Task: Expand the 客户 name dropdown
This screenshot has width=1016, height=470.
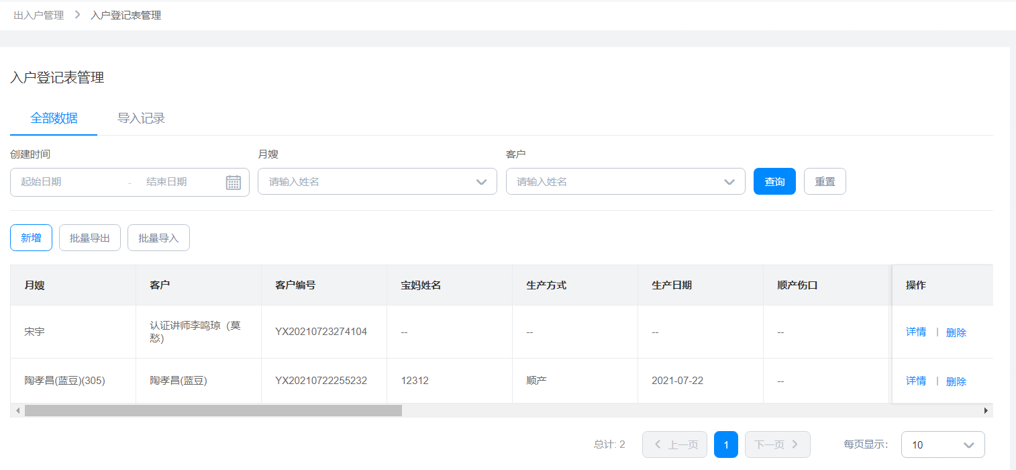Action: [729, 182]
